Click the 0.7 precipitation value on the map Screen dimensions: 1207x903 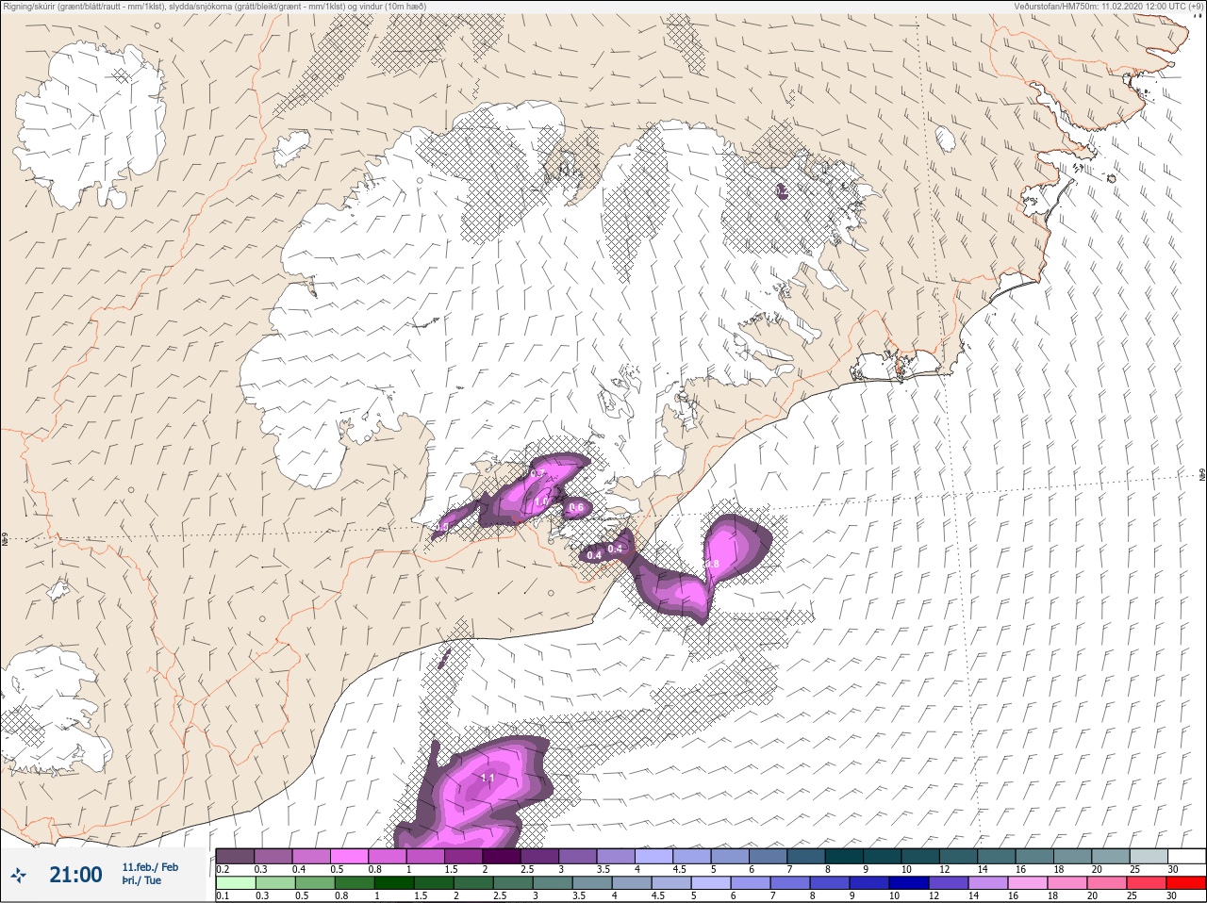538,473
